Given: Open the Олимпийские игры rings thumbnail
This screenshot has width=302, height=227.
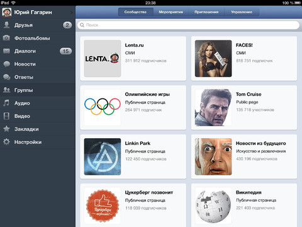Looking at the screenshot, I should (x=103, y=107).
